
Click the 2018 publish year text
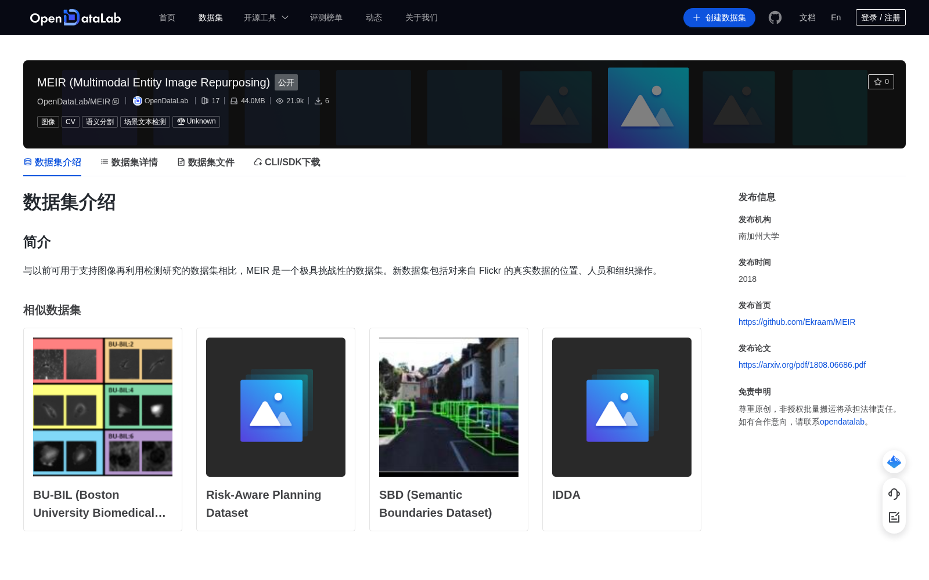(x=747, y=279)
